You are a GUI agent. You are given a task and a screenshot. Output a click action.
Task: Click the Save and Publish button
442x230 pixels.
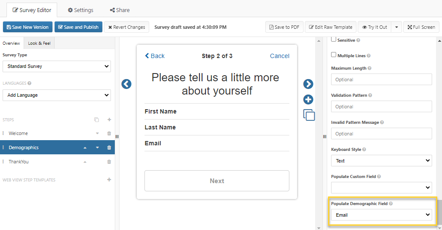pyautogui.click(x=78, y=27)
